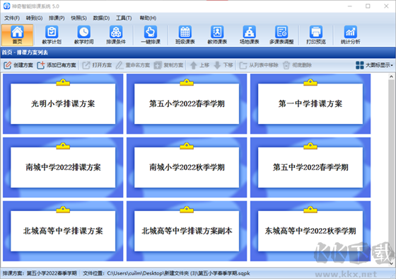Select the 第五中学2022春季学期 card
The height and width of the screenshot is (279, 396).
point(310,167)
